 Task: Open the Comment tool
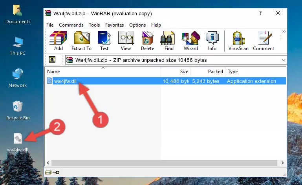(x=264, y=41)
